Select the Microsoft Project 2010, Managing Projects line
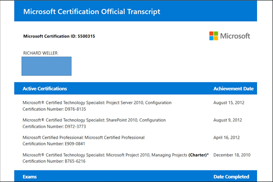This screenshot has height=182, width=273. (x=116, y=155)
